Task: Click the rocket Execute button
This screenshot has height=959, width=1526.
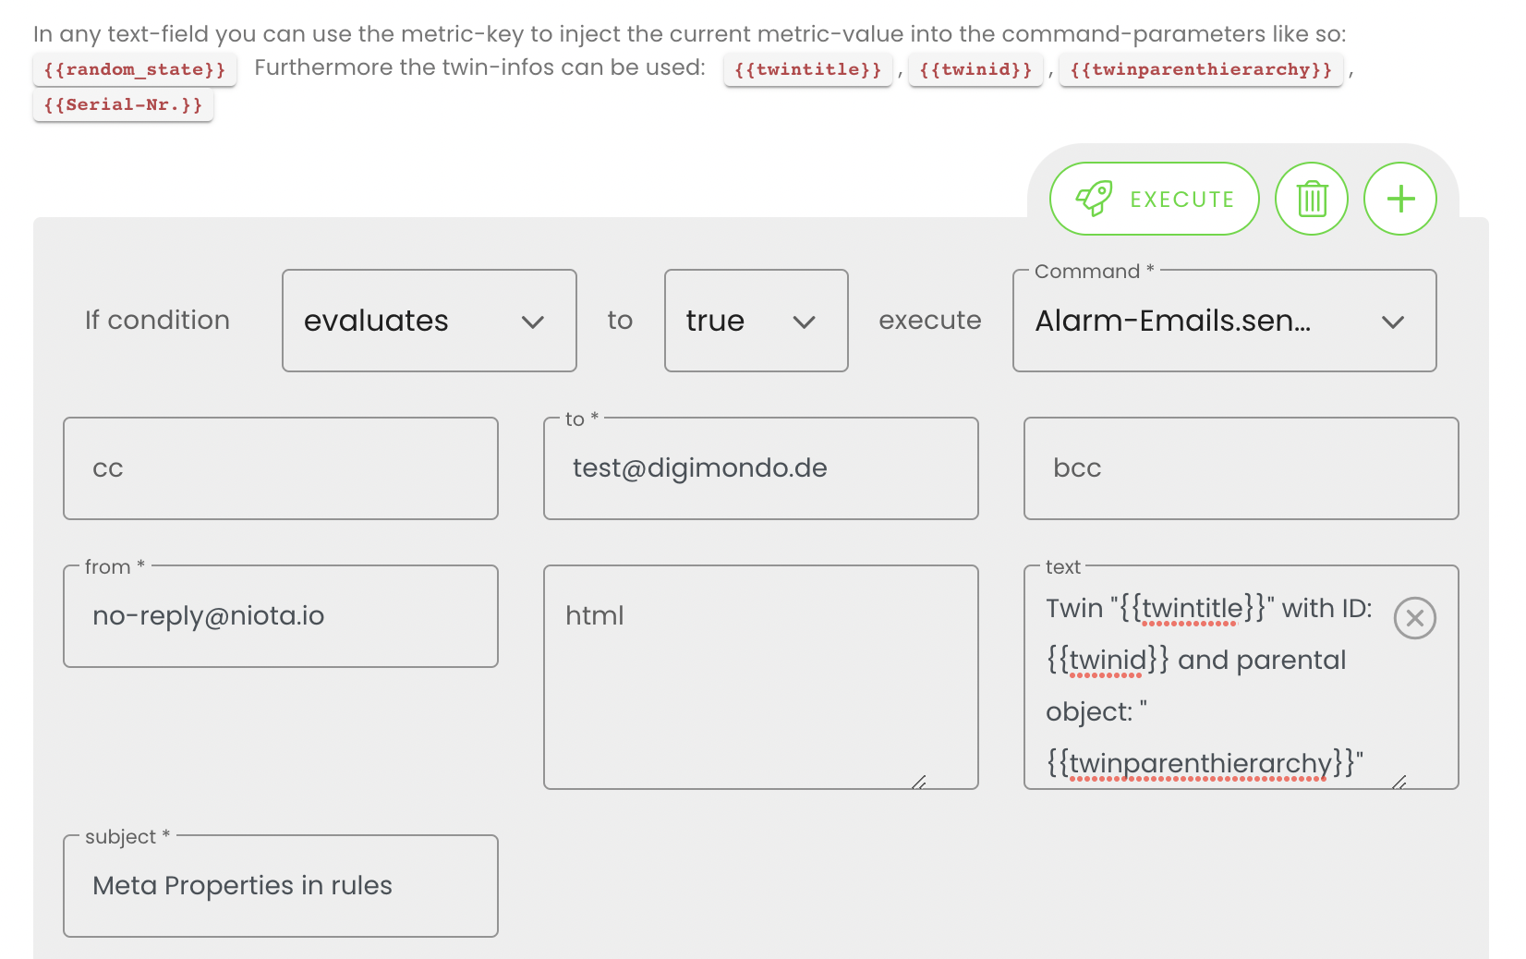Action: (1154, 199)
